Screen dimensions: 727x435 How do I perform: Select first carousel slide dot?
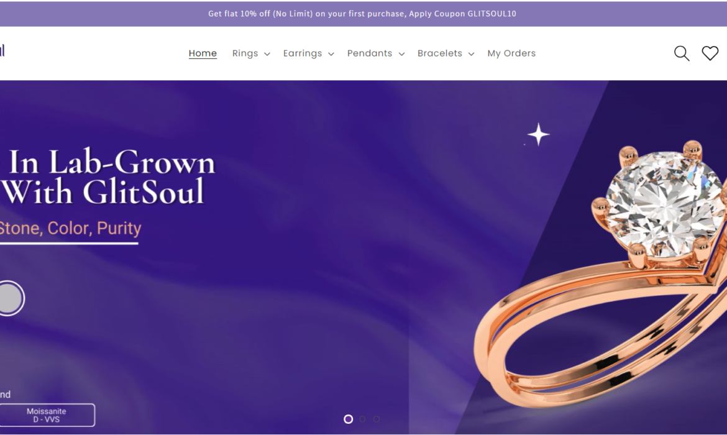pyautogui.click(x=348, y=419)
